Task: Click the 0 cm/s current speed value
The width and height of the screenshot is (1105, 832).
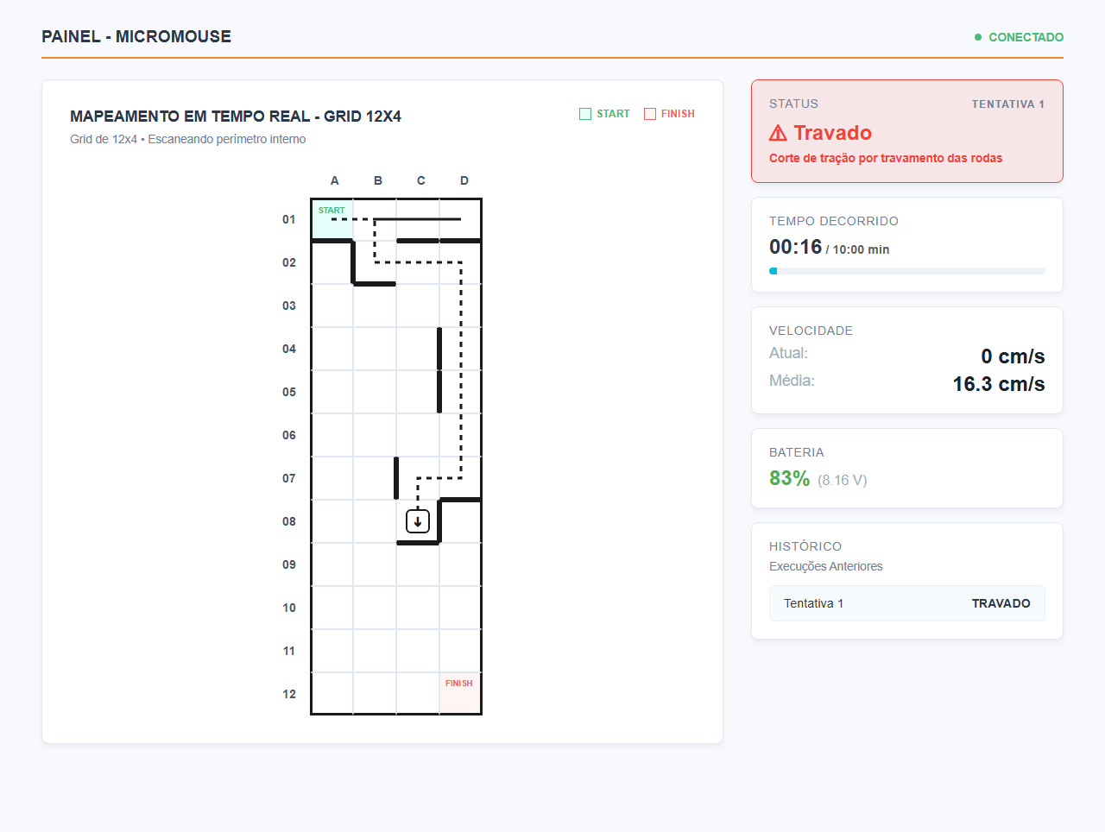Action: pos(1013,356)
